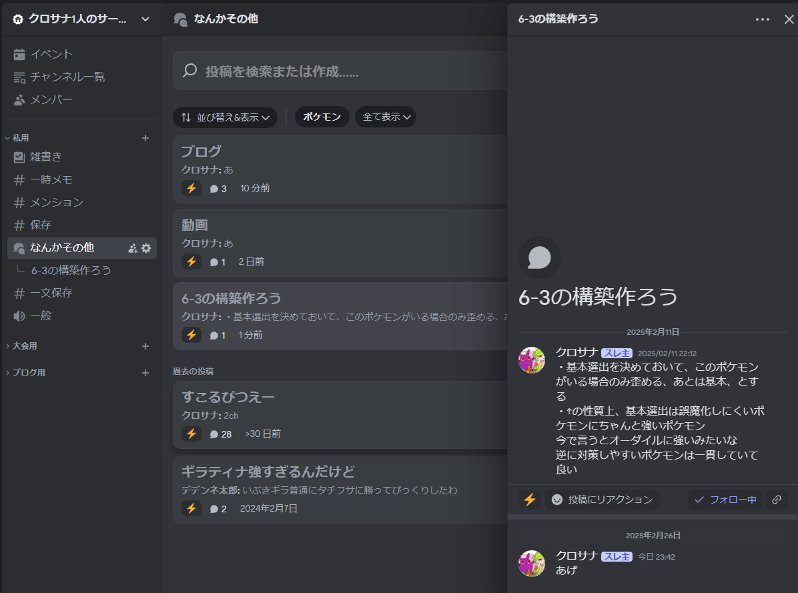Viewport: 798px width, 593px height.
Task: Click lightning tag icon on ブログ post
Action: click(x=191, y=188)
